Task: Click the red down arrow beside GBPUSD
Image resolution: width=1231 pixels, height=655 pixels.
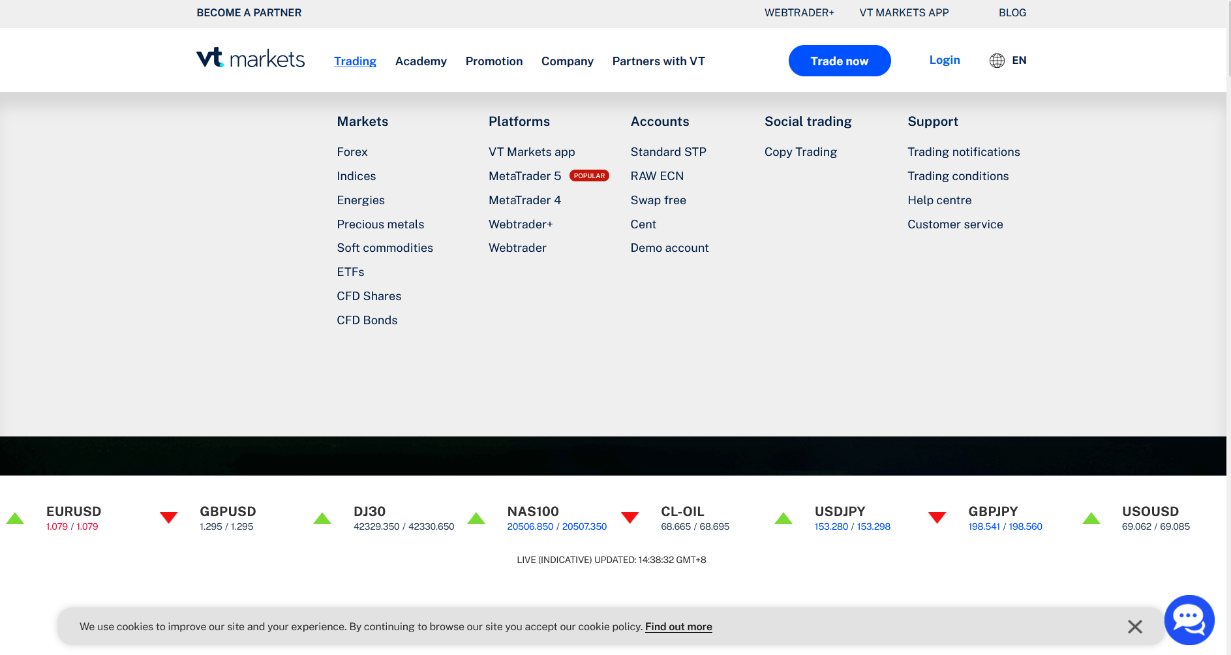Action: pyautogui.click(x=169, y=518)
